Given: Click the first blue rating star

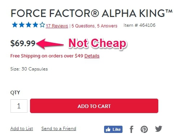Looking at the screenshot, I should point(15,25).
